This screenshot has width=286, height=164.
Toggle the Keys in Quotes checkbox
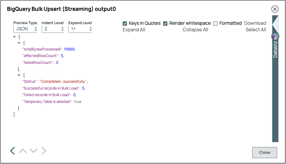click(x=125, y=24)
